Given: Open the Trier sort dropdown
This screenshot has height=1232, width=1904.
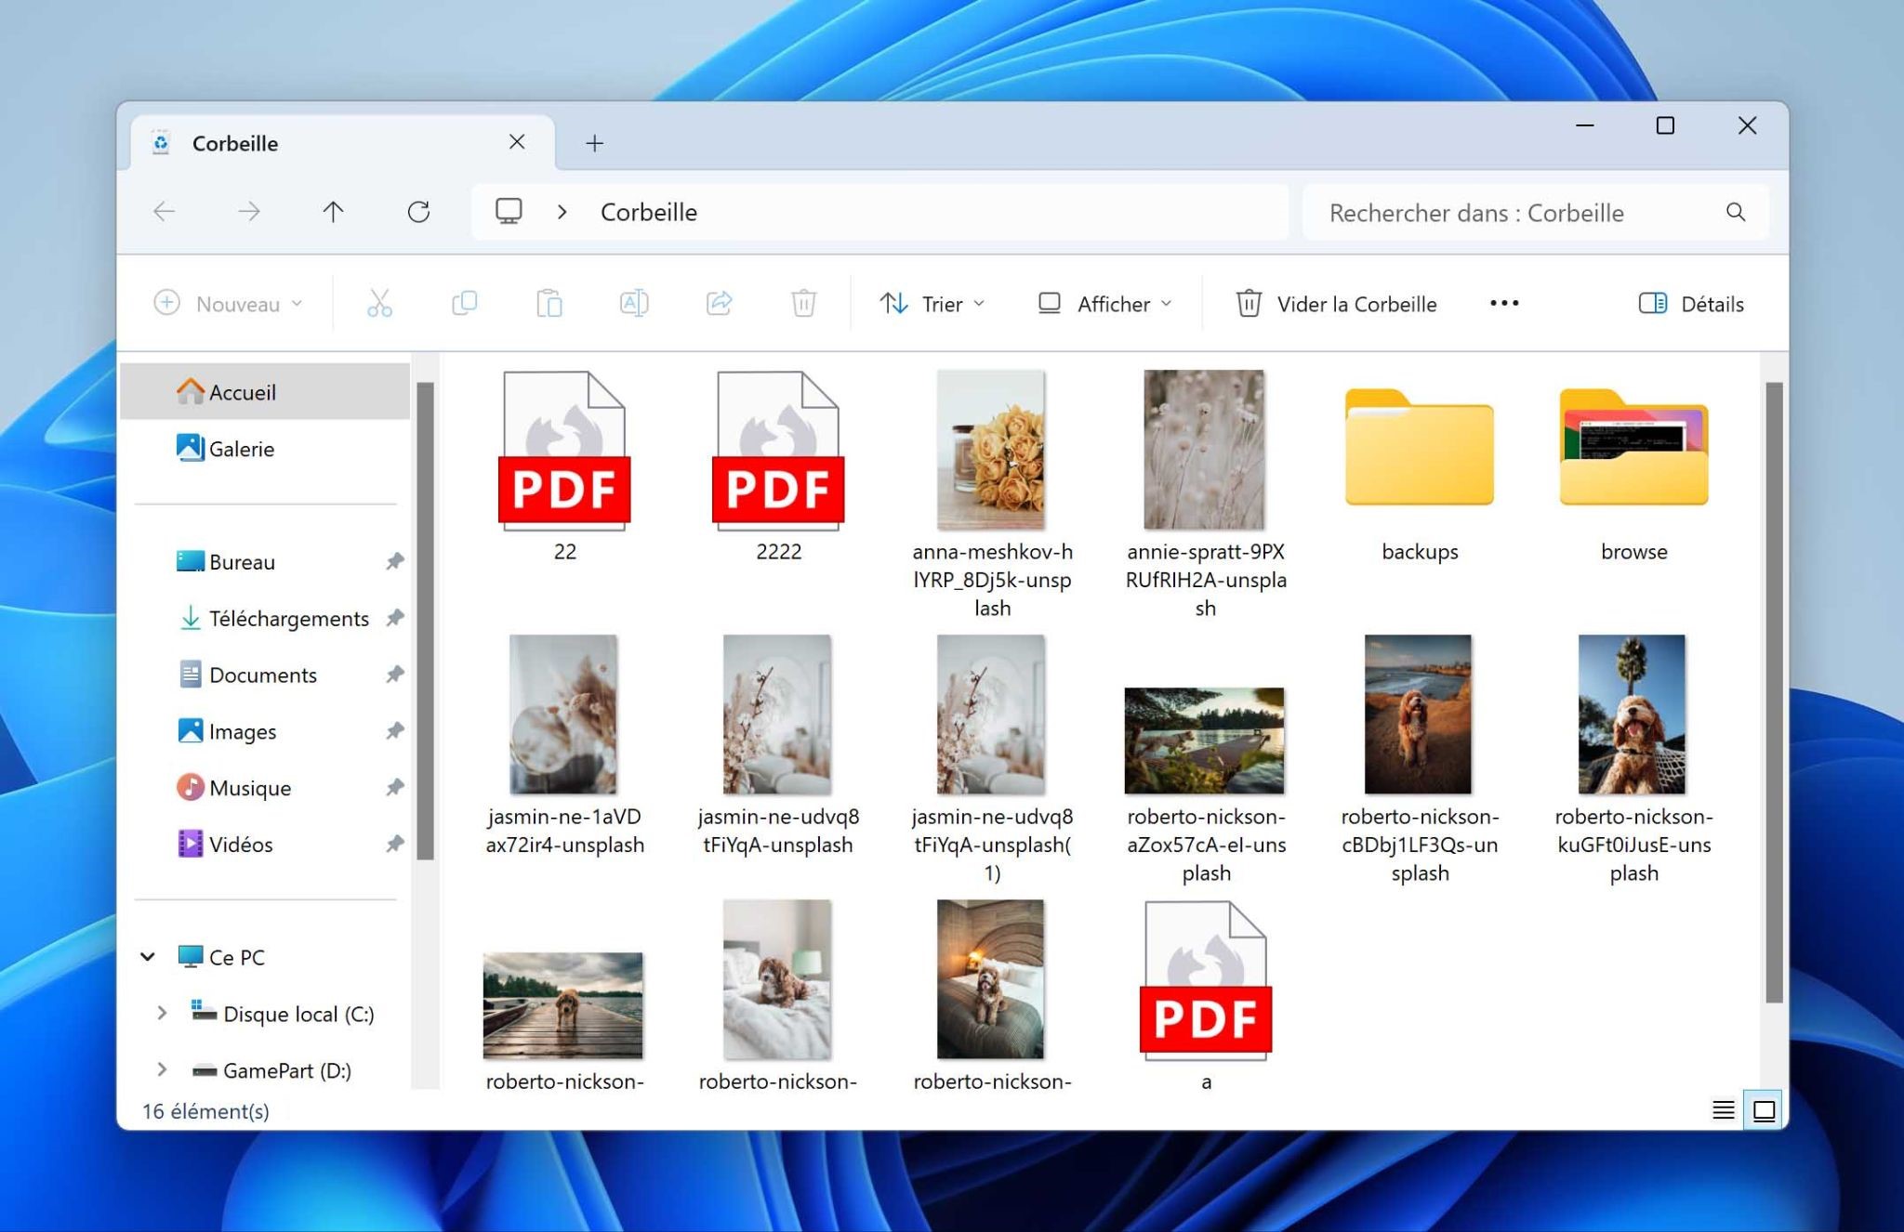Looking at the screenshot, I should point(932,303).
